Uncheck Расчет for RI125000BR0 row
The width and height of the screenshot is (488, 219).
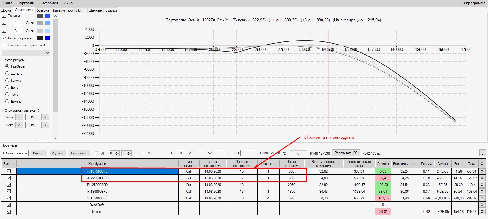click(9, 185)
